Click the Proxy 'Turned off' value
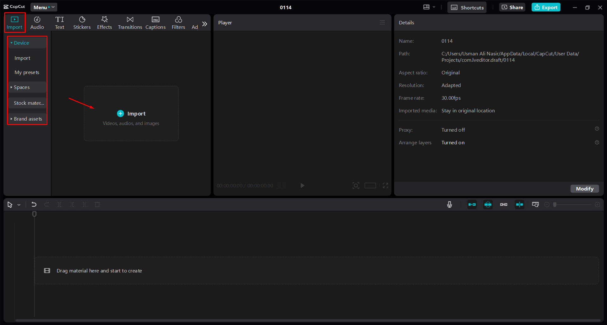 pyautogui.click(x=453, y=130)
